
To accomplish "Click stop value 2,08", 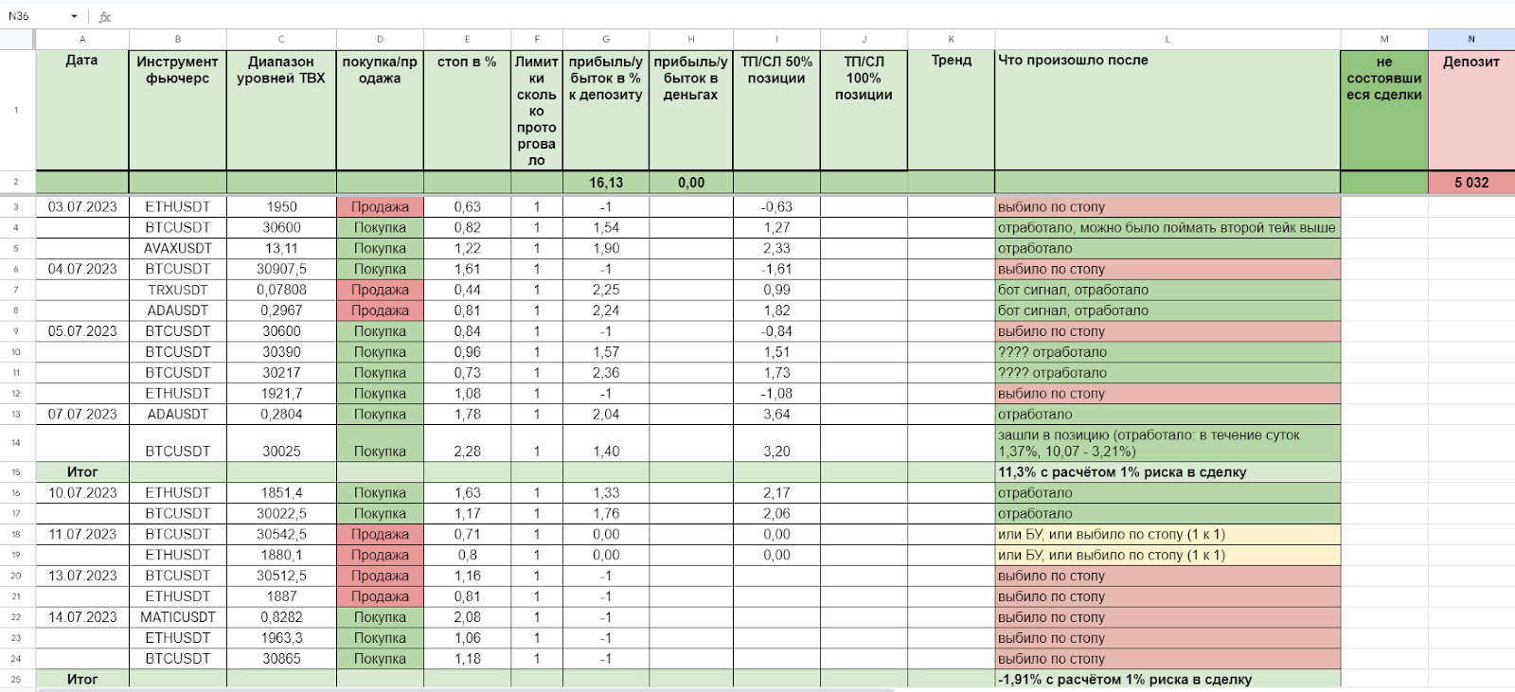I will pyautogui.click(x=467, y=617).
